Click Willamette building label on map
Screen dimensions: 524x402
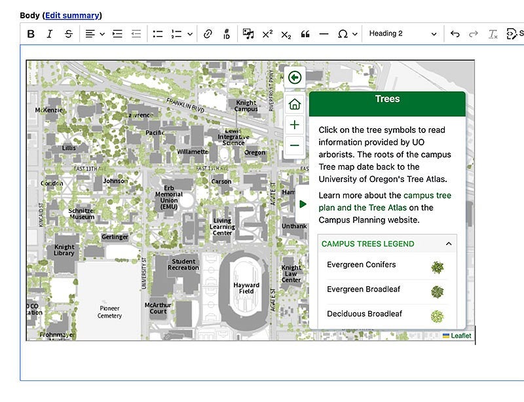[x=193, y=152]
